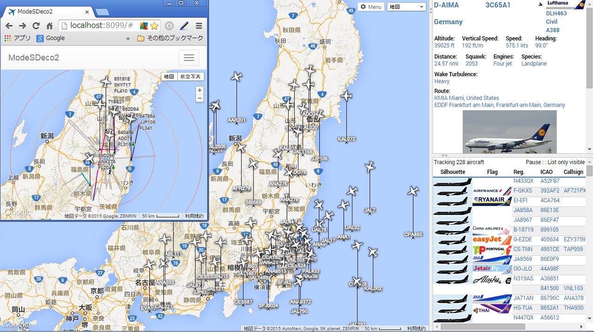Select the JJP106 aircraft on main map
The height and width of the screenshot is (332, 594).
(x=319, y=115)
